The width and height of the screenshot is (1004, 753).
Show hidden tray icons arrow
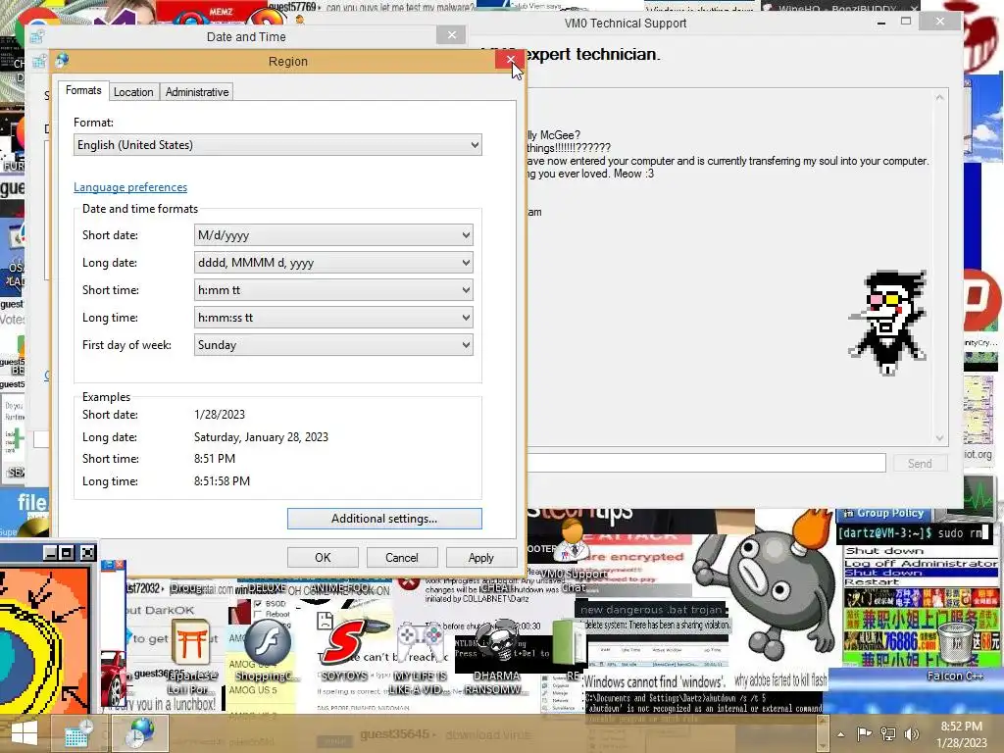pos(840,734)
